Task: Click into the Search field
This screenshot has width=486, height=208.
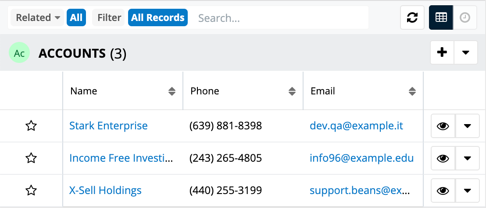Action: click(x=281, y=18)
